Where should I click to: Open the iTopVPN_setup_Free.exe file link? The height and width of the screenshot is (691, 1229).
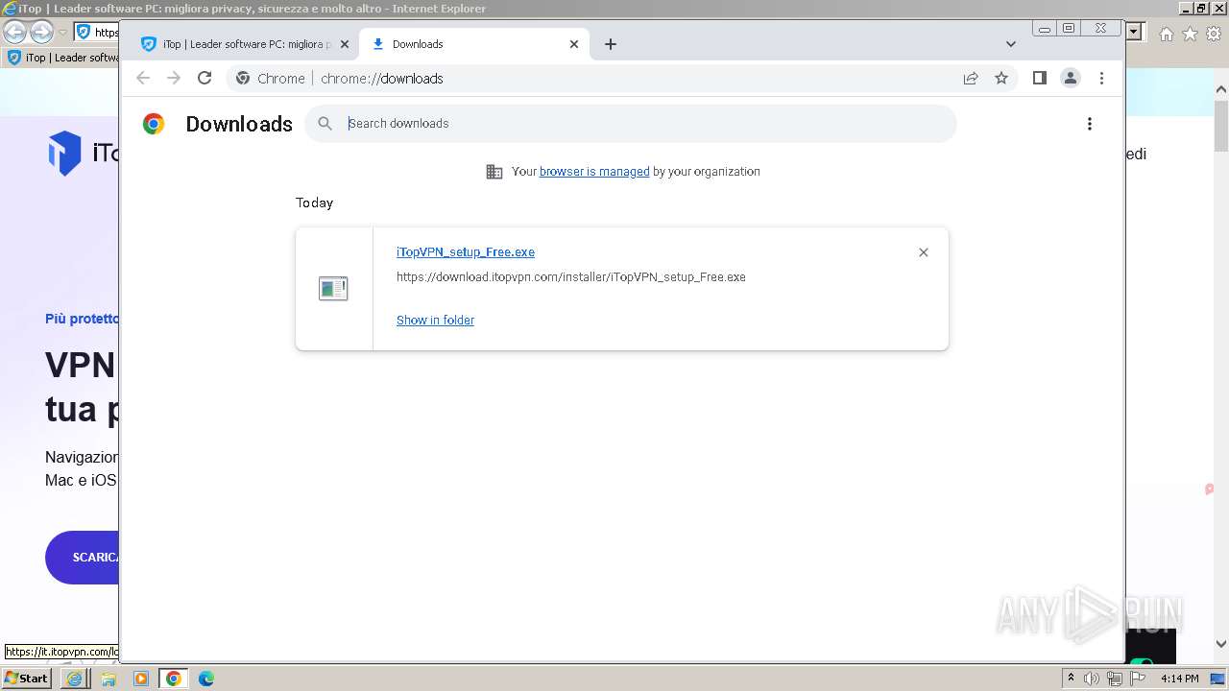click(x=466, y=252)
